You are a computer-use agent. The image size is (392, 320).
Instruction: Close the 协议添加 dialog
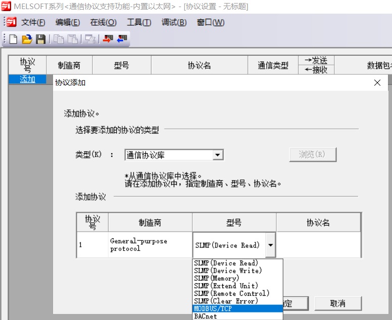click(x=377, y=83)
